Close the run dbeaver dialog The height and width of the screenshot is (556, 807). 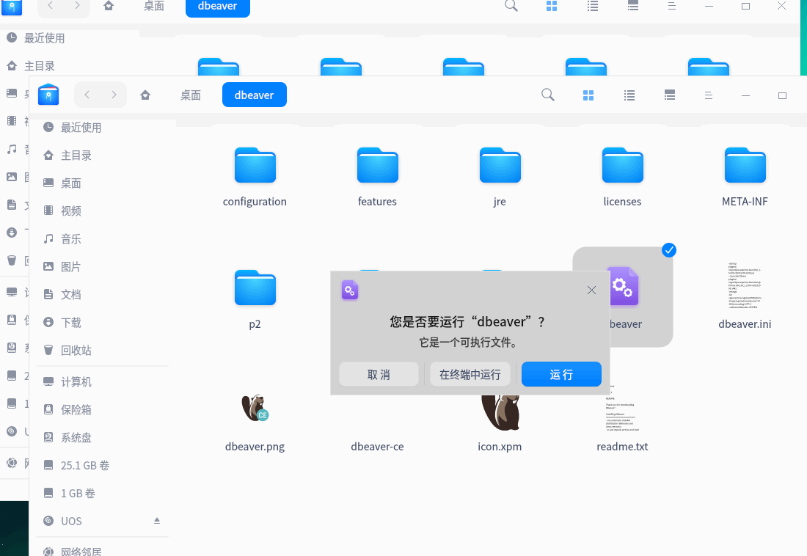pos(591,290)
